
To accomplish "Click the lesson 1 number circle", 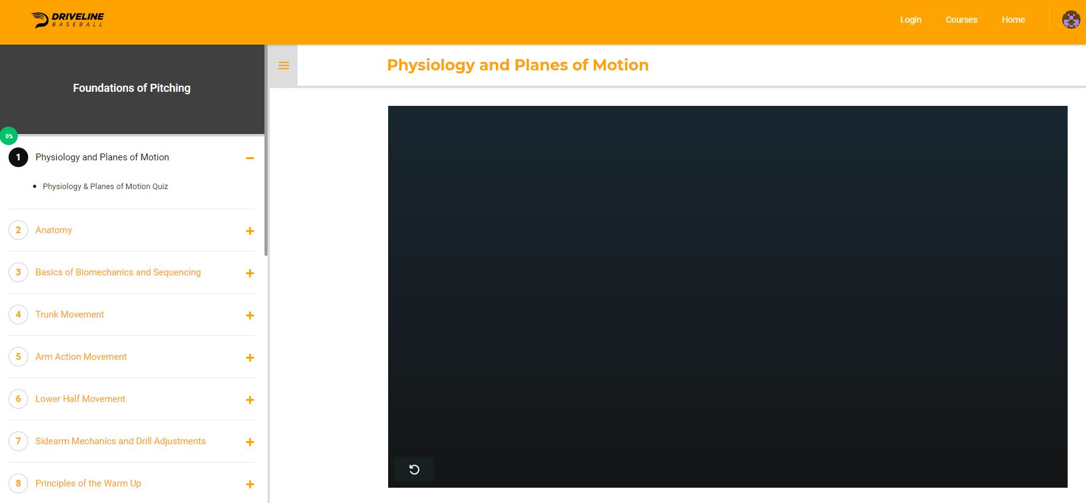I will click(x=18, y=157).
